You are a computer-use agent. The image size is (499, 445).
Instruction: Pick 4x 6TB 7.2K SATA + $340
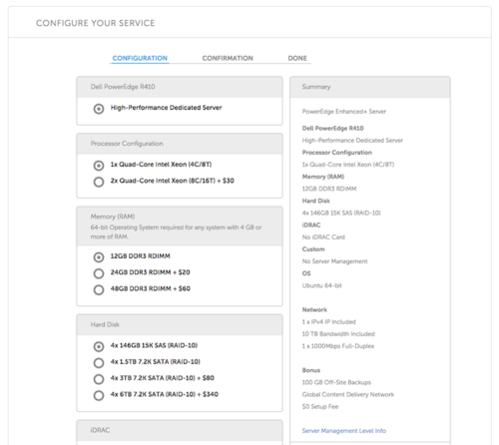99,395
